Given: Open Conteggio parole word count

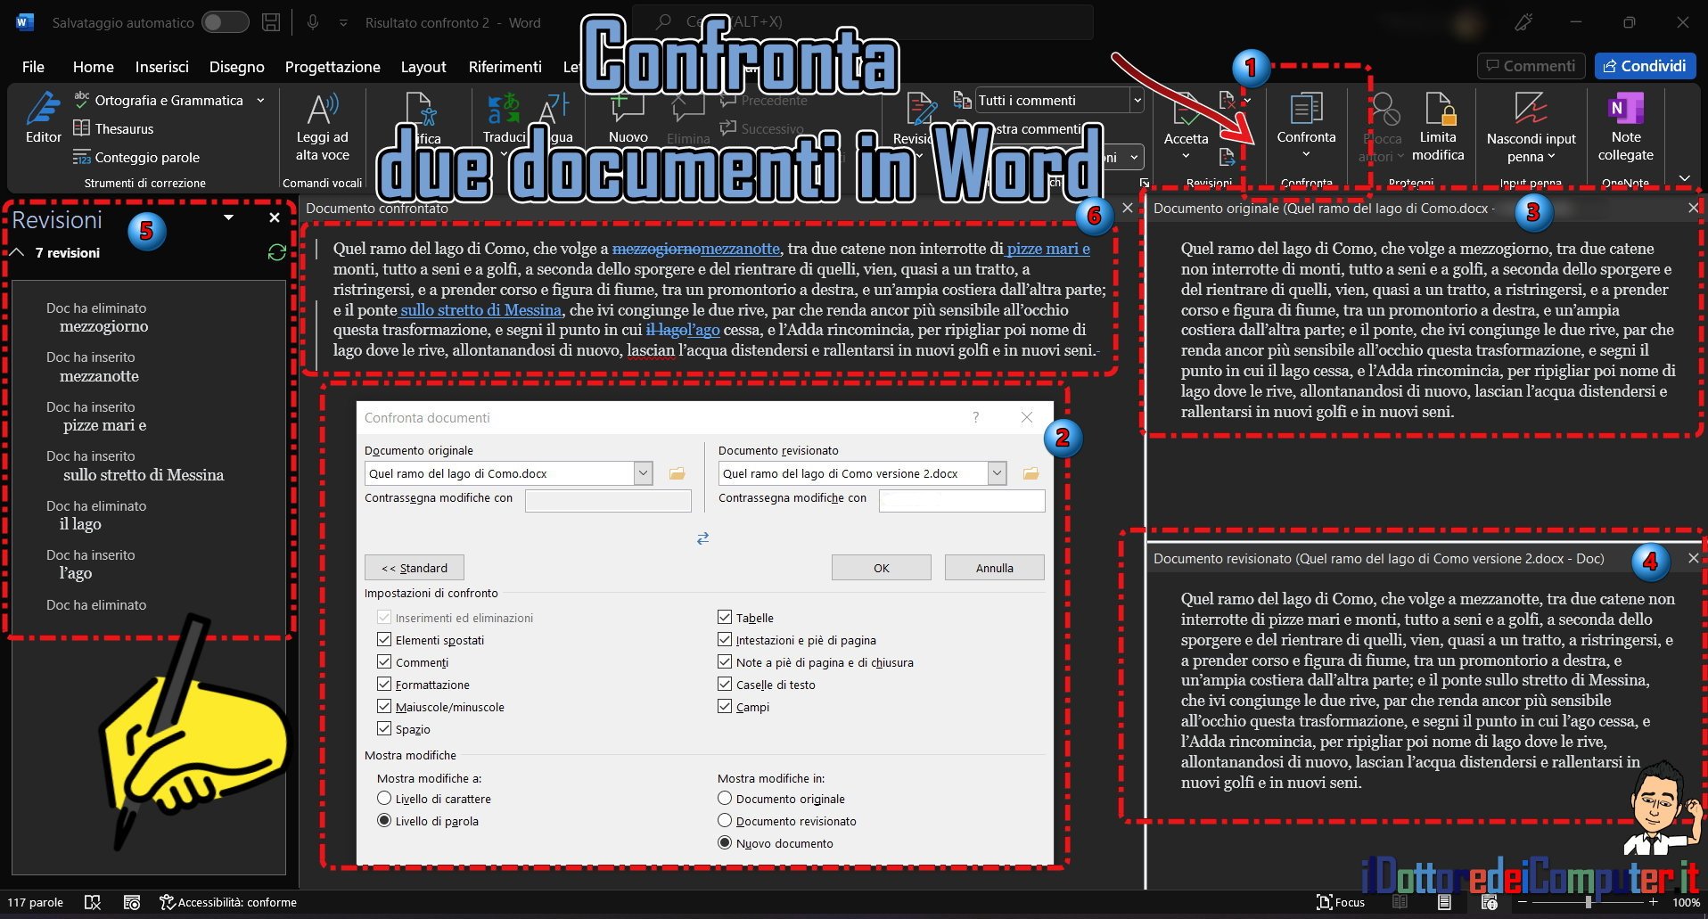Looking at the screenshot, I should pyautogui.click(x=136, y=157).
